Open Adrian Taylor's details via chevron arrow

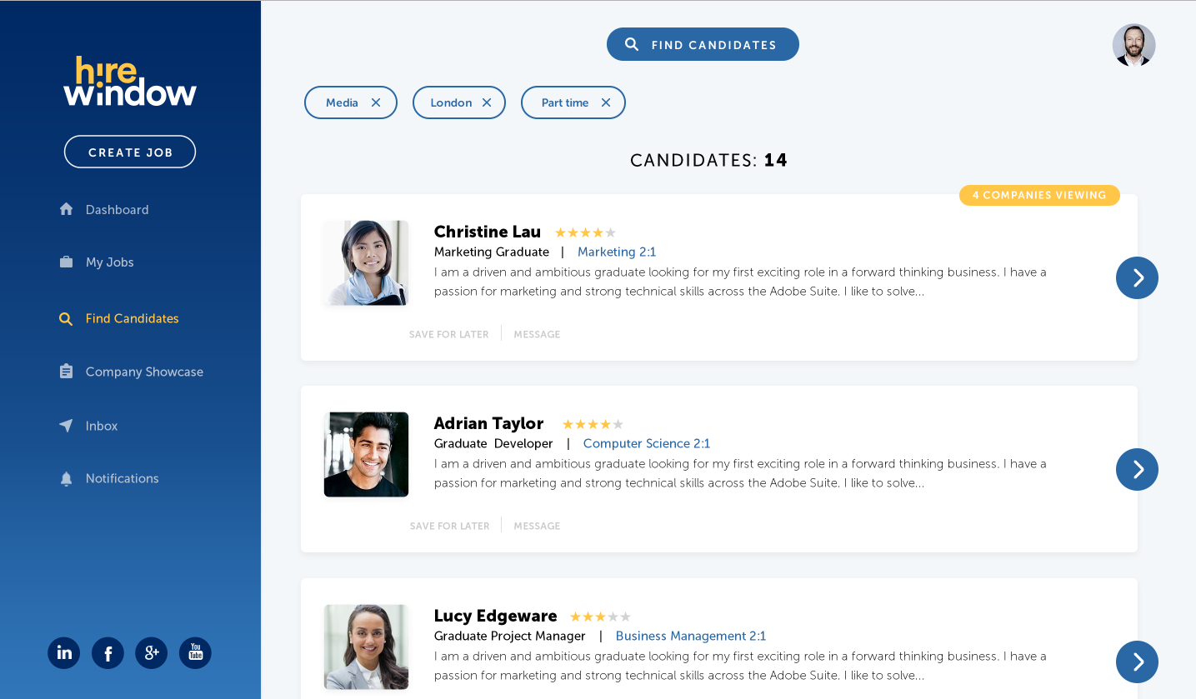(1137, 469)
